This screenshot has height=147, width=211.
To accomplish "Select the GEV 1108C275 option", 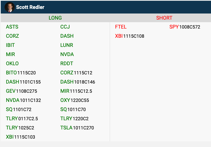I will point(21,91).
